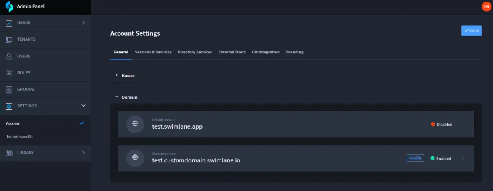Screen dimensions: 493x191
Task: Click the Custom domain label
Action: (x=164, y=154)
